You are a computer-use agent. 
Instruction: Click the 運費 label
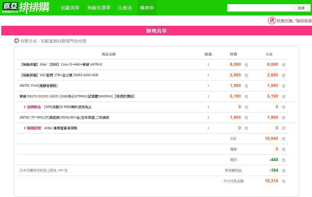233,149
